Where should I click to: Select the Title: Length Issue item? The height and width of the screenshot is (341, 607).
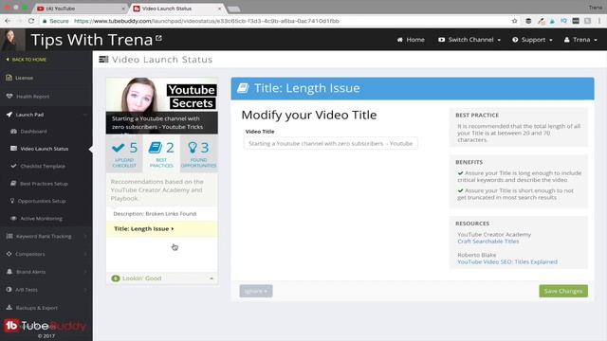[162, 229]
